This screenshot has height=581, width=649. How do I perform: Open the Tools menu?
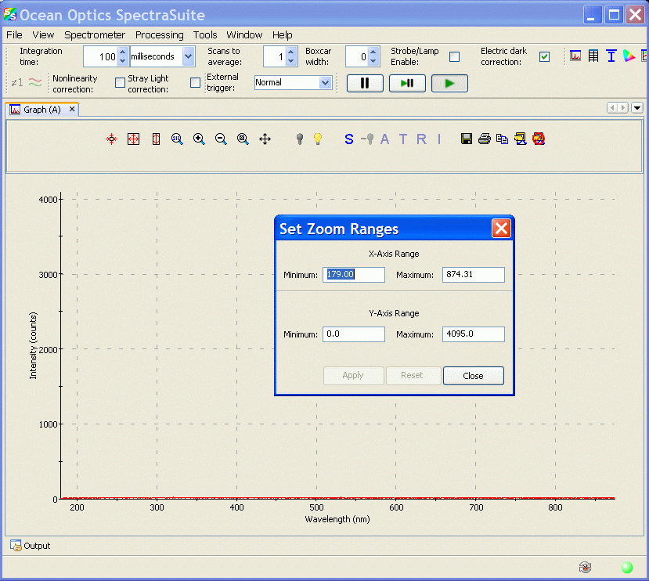point(205,34)
